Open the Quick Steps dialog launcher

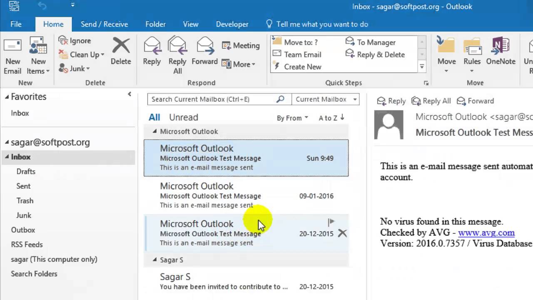pyautogui.click(x=426, y=83)
